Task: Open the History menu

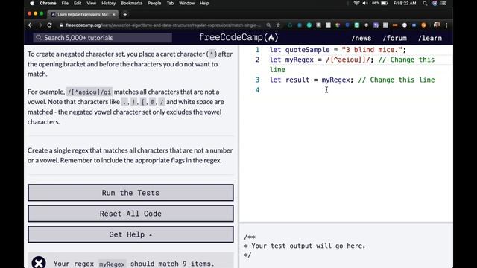Action: (x=108, y=3)
